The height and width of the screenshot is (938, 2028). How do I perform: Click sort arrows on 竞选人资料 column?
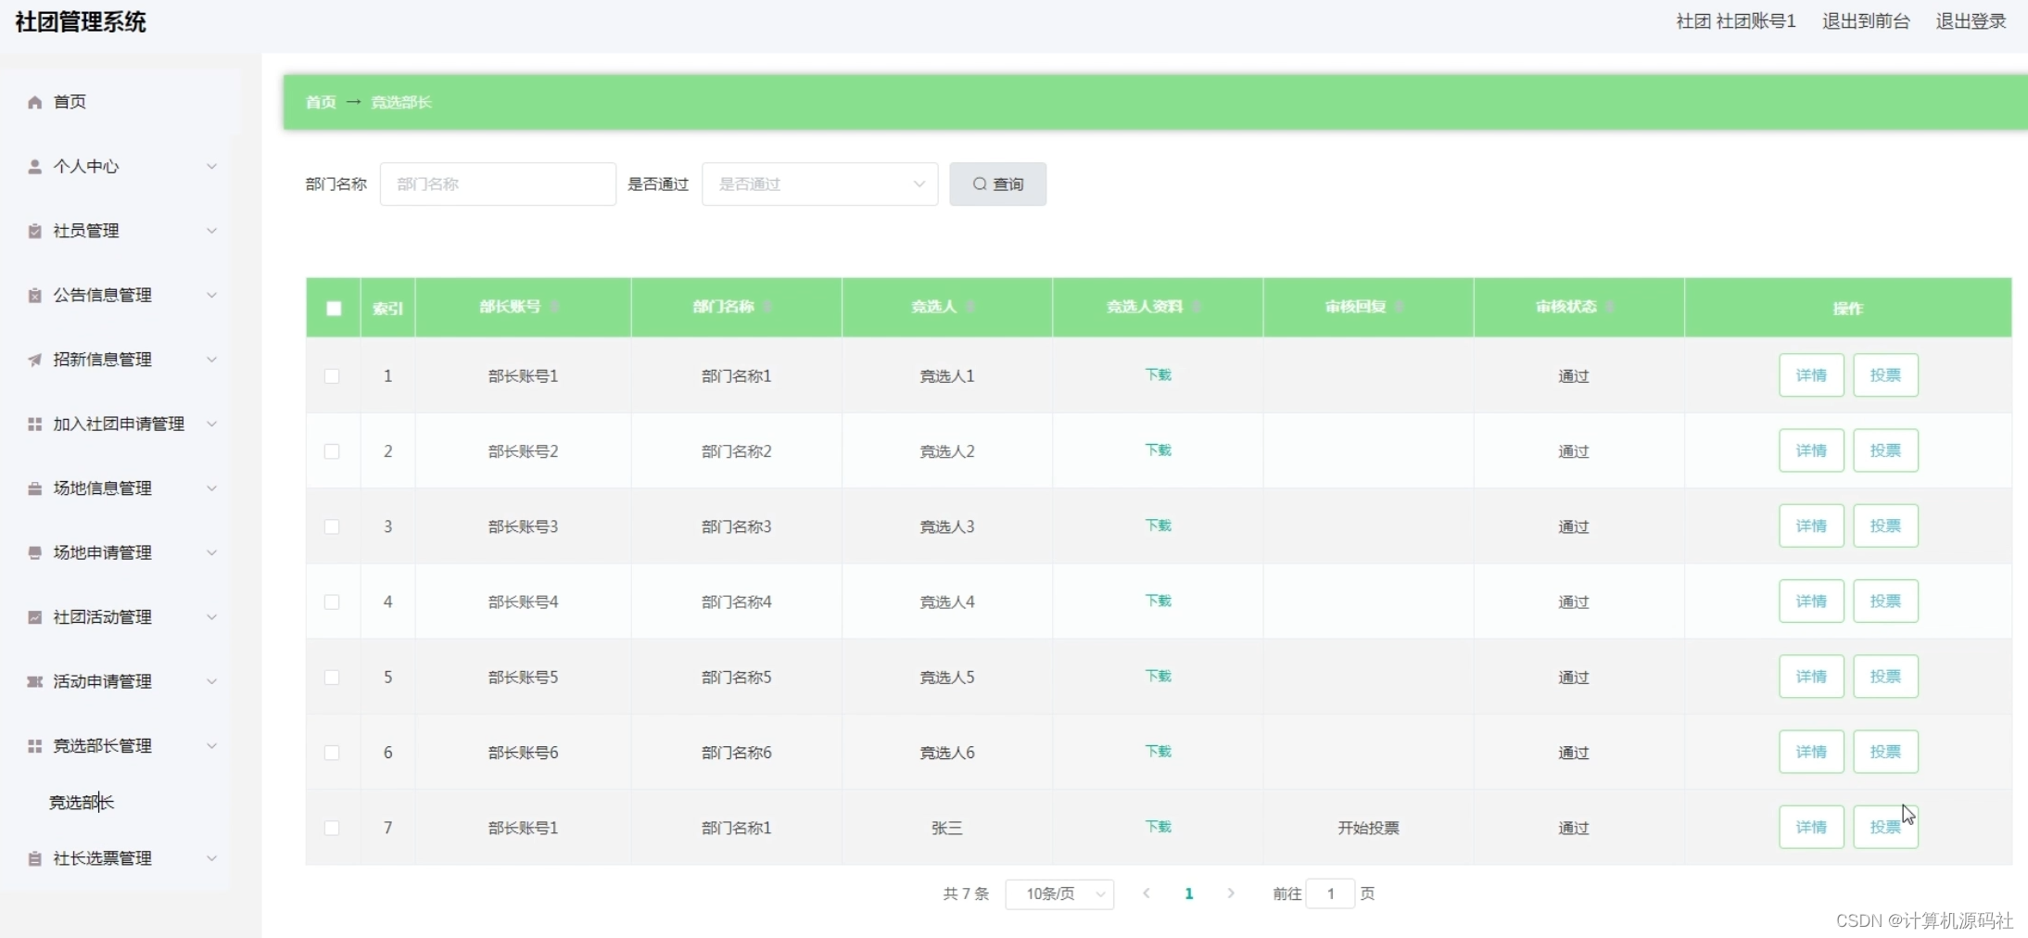click(x=1197, y=307)
